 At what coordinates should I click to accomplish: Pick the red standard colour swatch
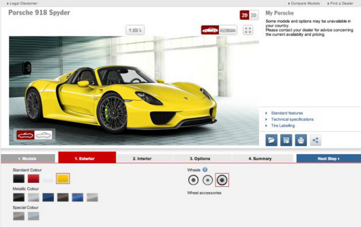click(x=34, y=179)
